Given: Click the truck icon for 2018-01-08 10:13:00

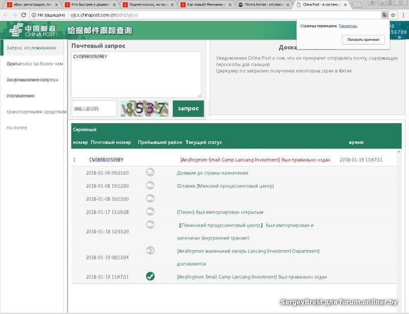Looking at the screenshot, I should [150, 198].
